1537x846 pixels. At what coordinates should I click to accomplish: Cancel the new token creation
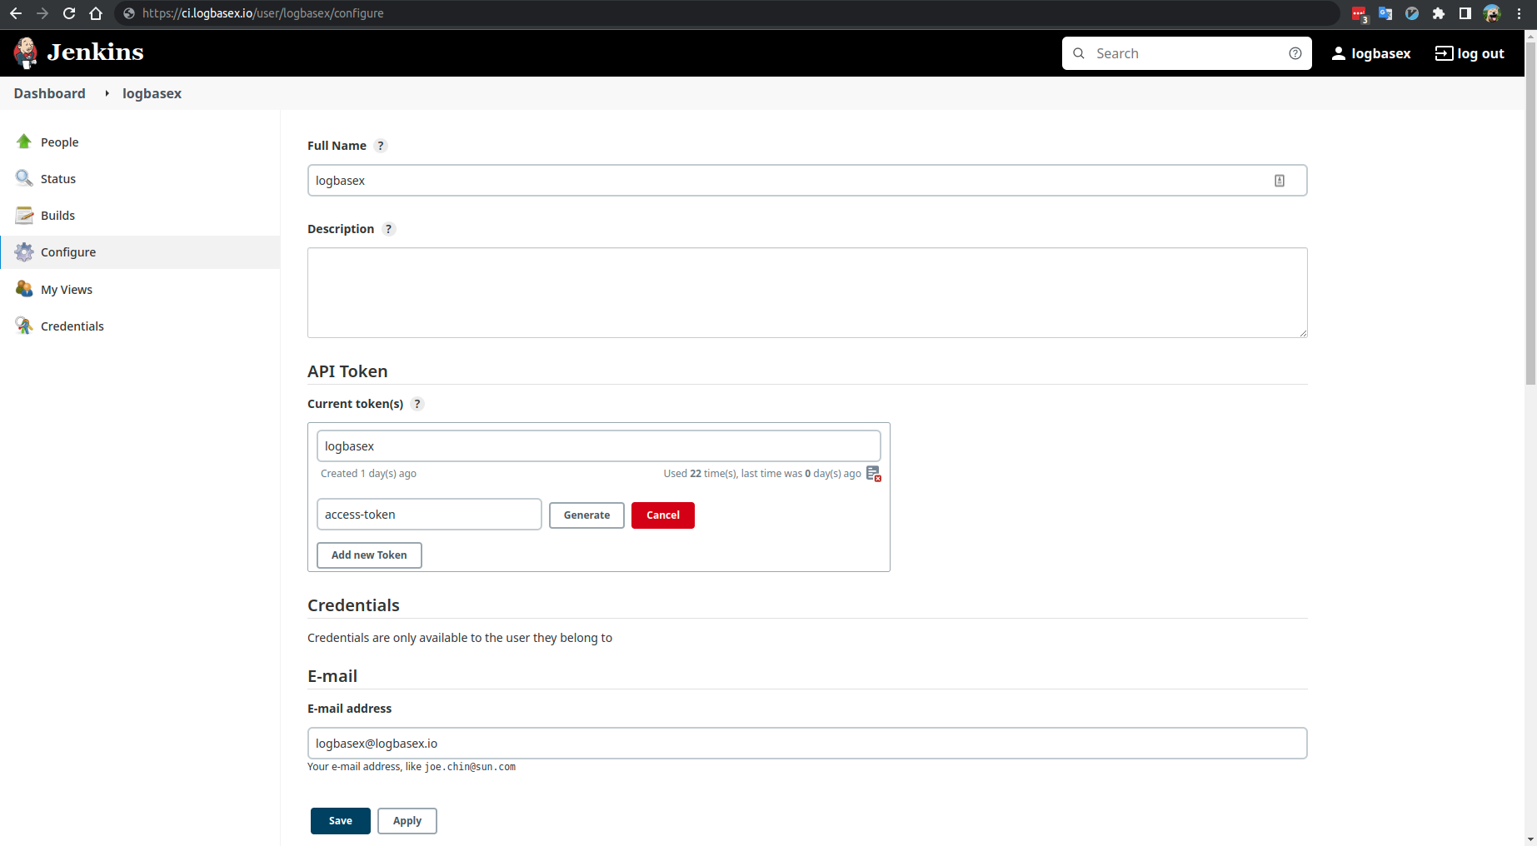[x=663, y=515]
